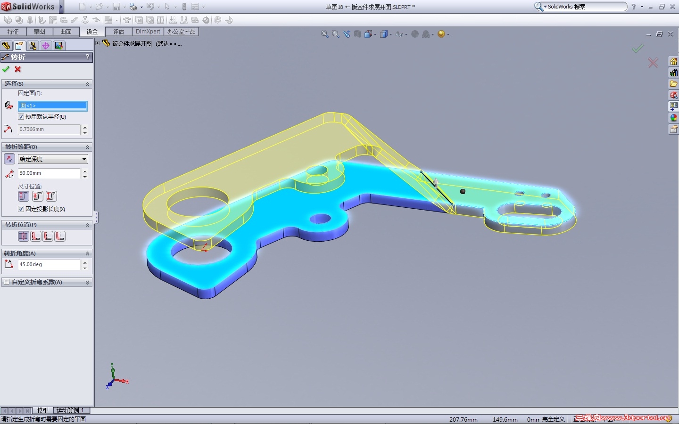
Task: Open Appearances color ball icon in task pane
Action: (673, 118)
